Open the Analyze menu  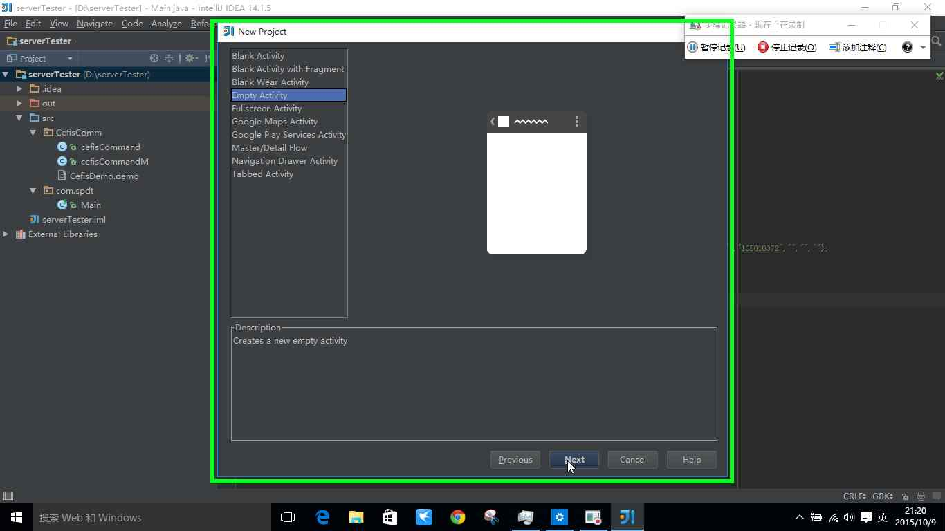point(167,23)
